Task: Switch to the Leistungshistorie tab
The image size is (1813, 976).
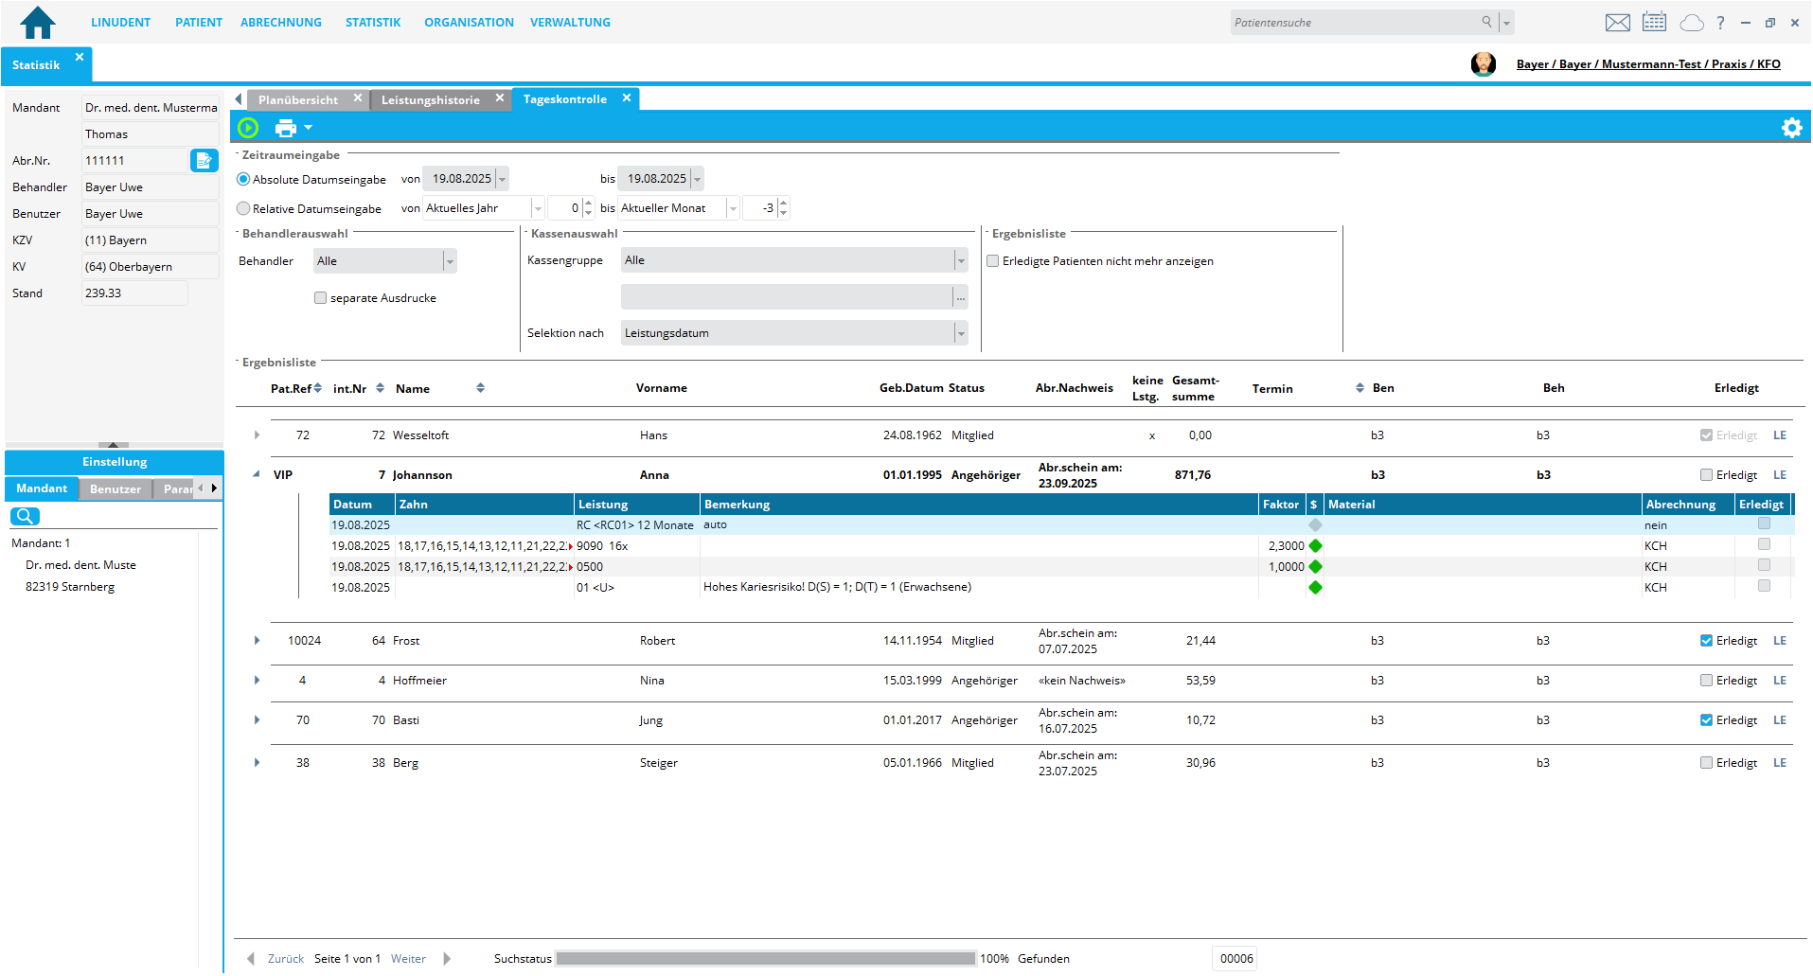Action: (431, 99)
